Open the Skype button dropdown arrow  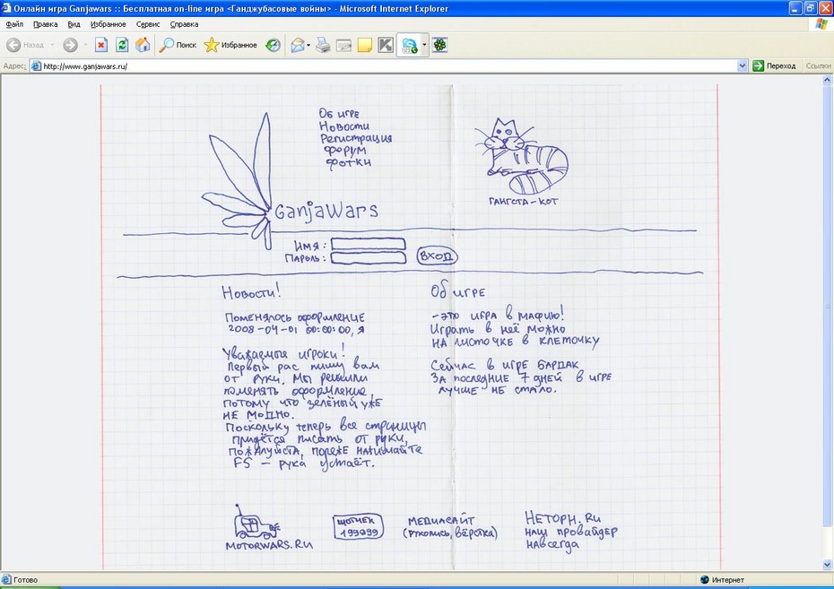424,45
